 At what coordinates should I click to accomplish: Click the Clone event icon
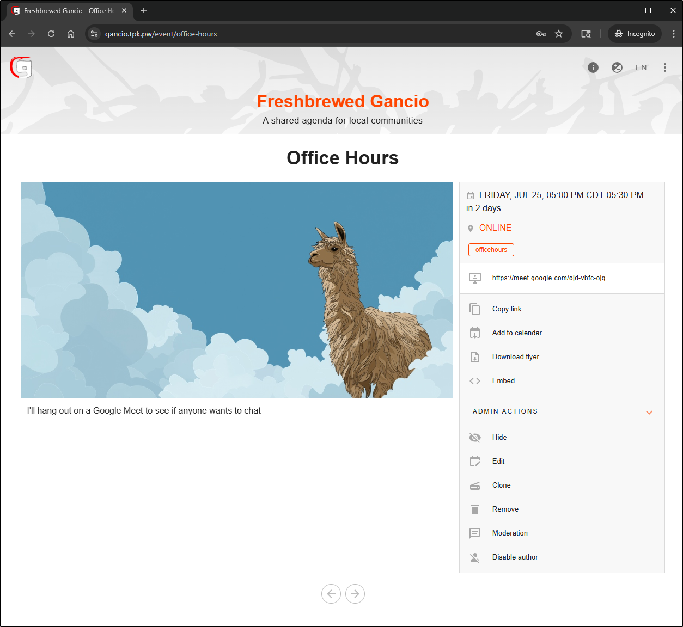click(x=475, y=485)
